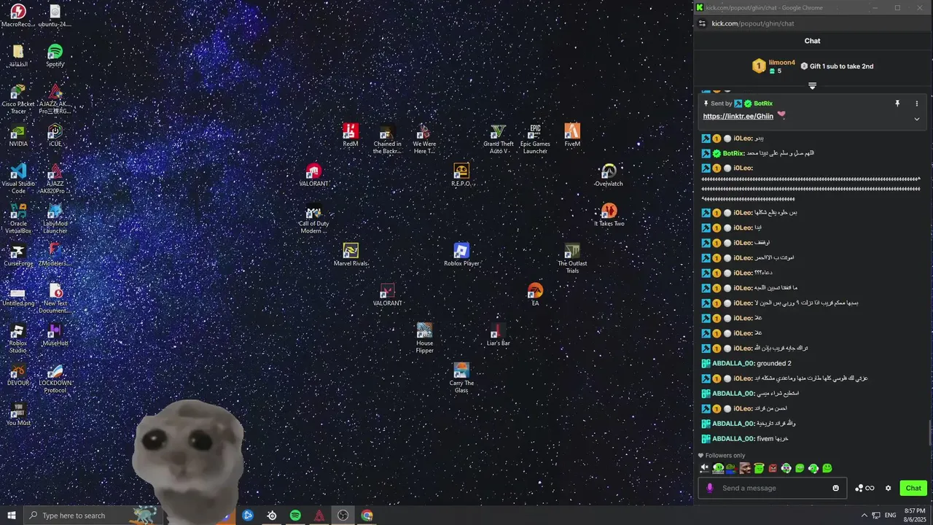Click ABDALLA_00 username on 'grounded 2' message
The image size is (933, 525).
pos(733,363)
